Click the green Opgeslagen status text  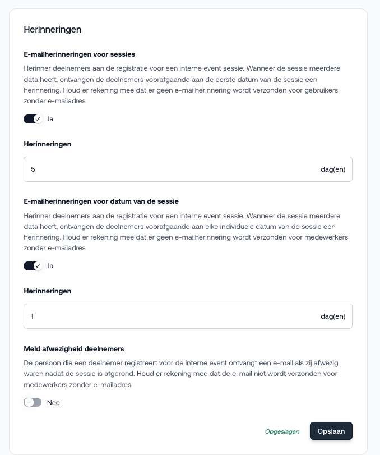point(282,431)
